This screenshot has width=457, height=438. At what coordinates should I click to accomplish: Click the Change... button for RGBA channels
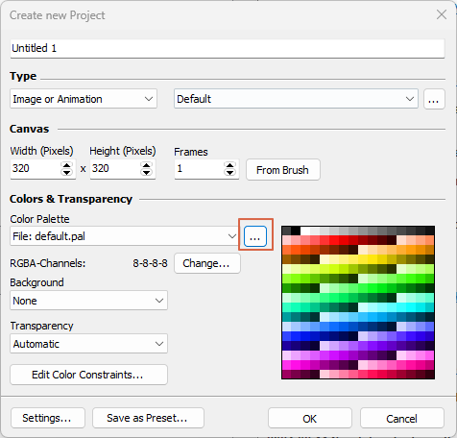[207, 263]
